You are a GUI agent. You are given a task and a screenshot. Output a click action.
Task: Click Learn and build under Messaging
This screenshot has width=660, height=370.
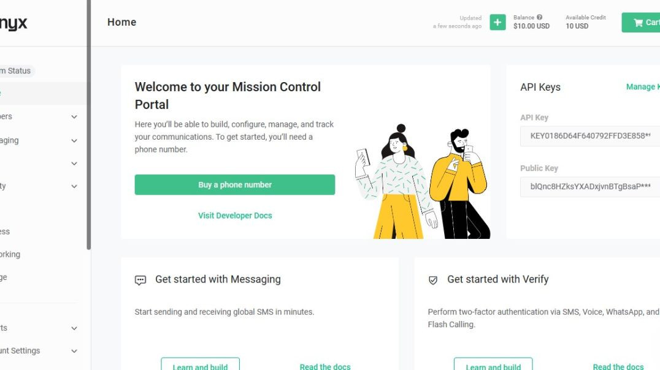201,364
